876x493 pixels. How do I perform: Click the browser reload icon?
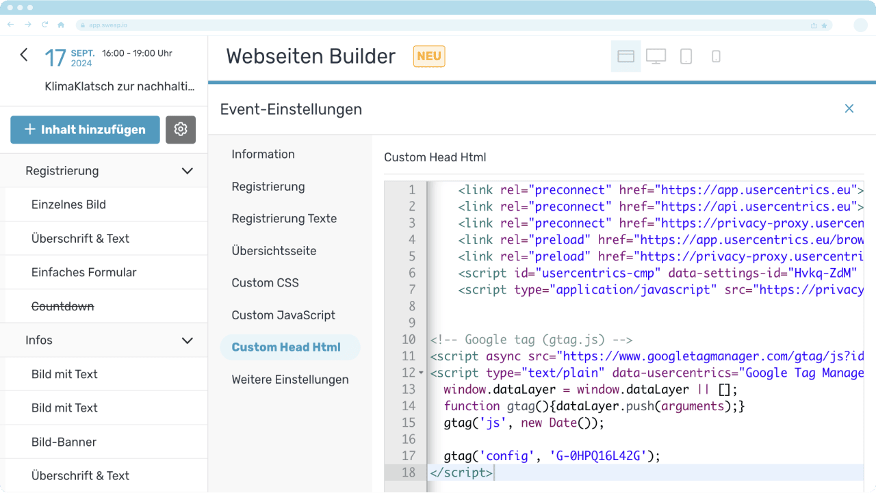coord(44,25)
